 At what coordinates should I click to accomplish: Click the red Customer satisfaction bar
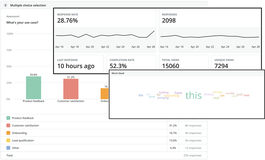[x=71, y=89]
